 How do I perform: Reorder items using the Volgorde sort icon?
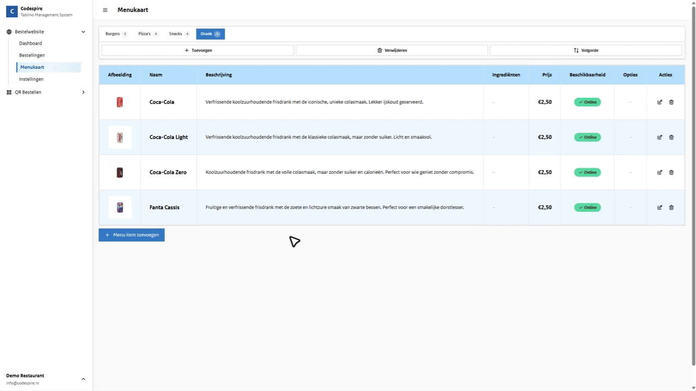[576, 50]
